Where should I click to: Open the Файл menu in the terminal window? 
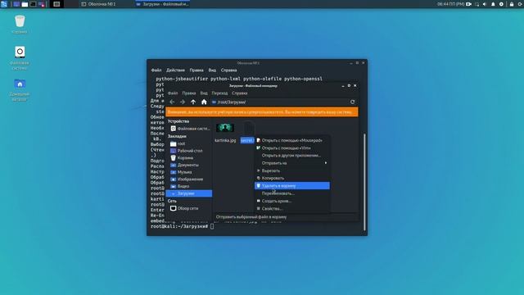pyautogui.click(x=156, y=70)
